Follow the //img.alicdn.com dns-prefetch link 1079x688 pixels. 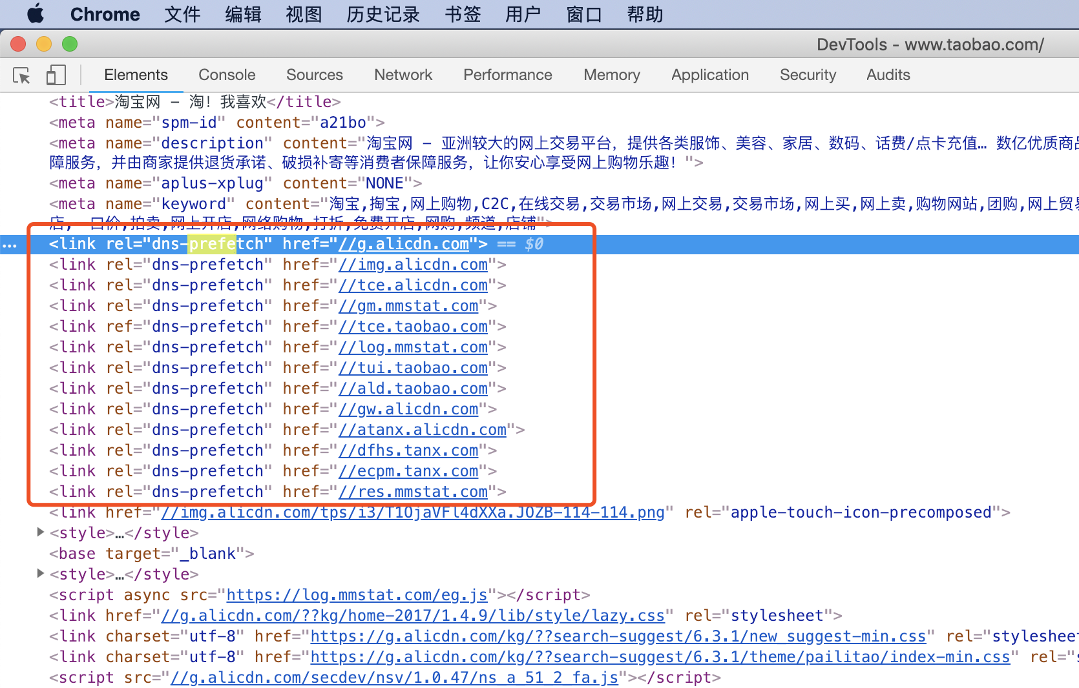[414, 265]
